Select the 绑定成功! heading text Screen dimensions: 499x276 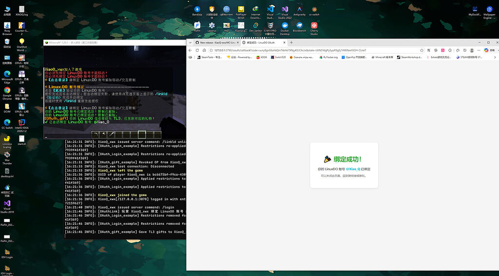pyautogui.click(x=347, y=159)
